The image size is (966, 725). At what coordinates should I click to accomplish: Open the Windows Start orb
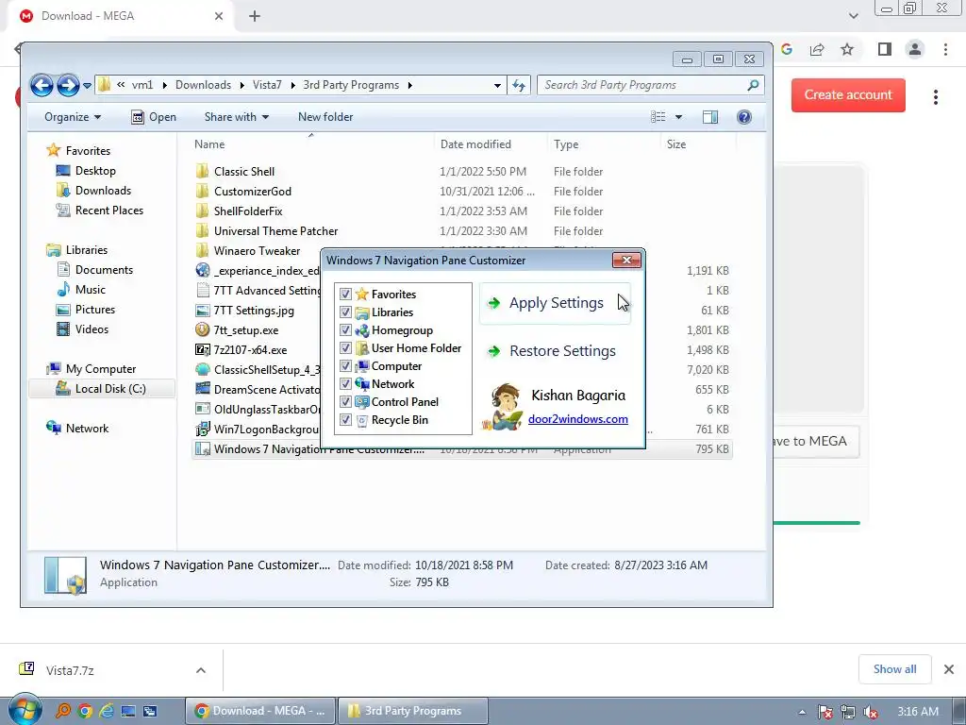(25, 710)
